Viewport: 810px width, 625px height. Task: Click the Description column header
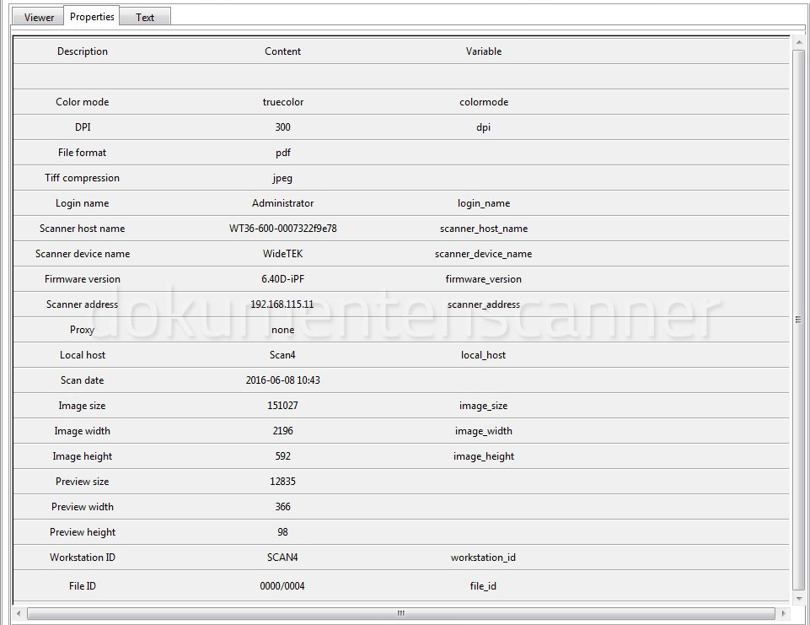click(82, 51)
